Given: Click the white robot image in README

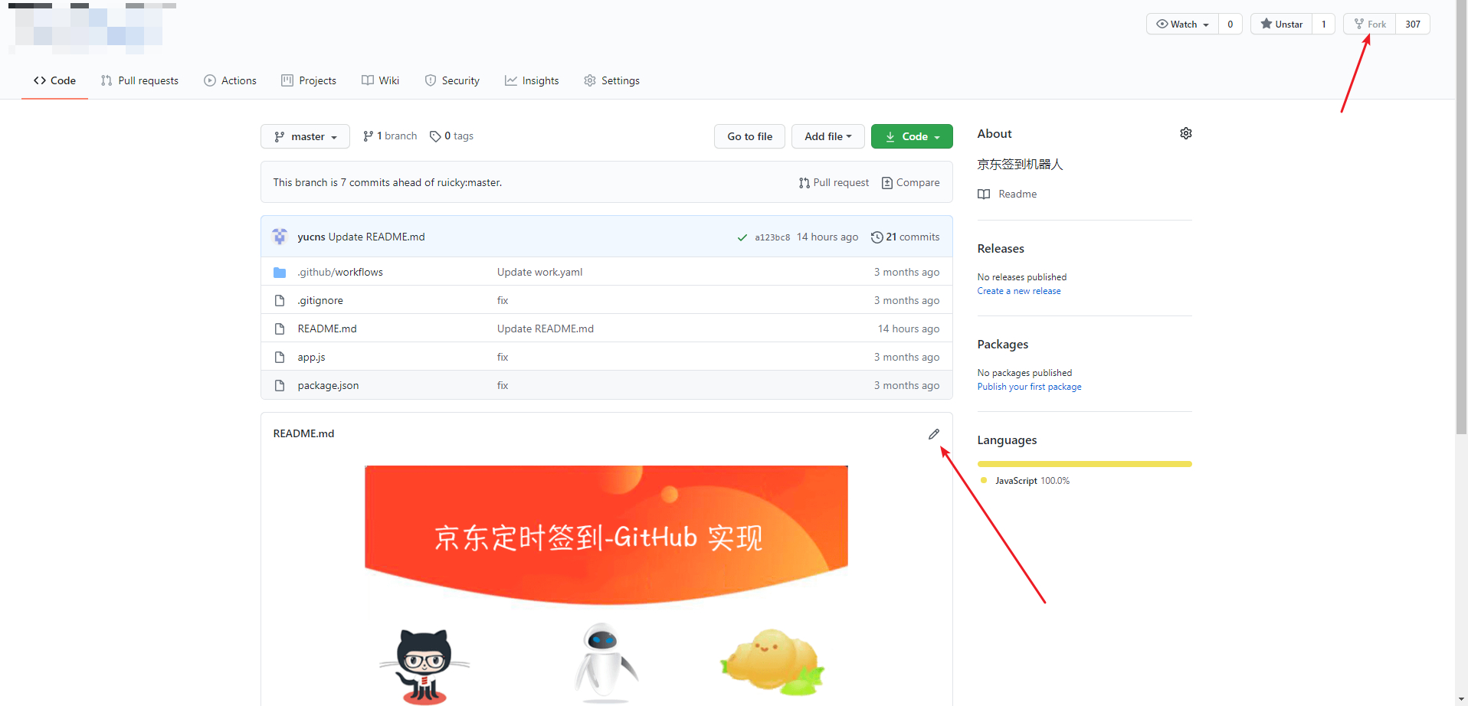Looking at the screenshot, I should coord(605,662).
